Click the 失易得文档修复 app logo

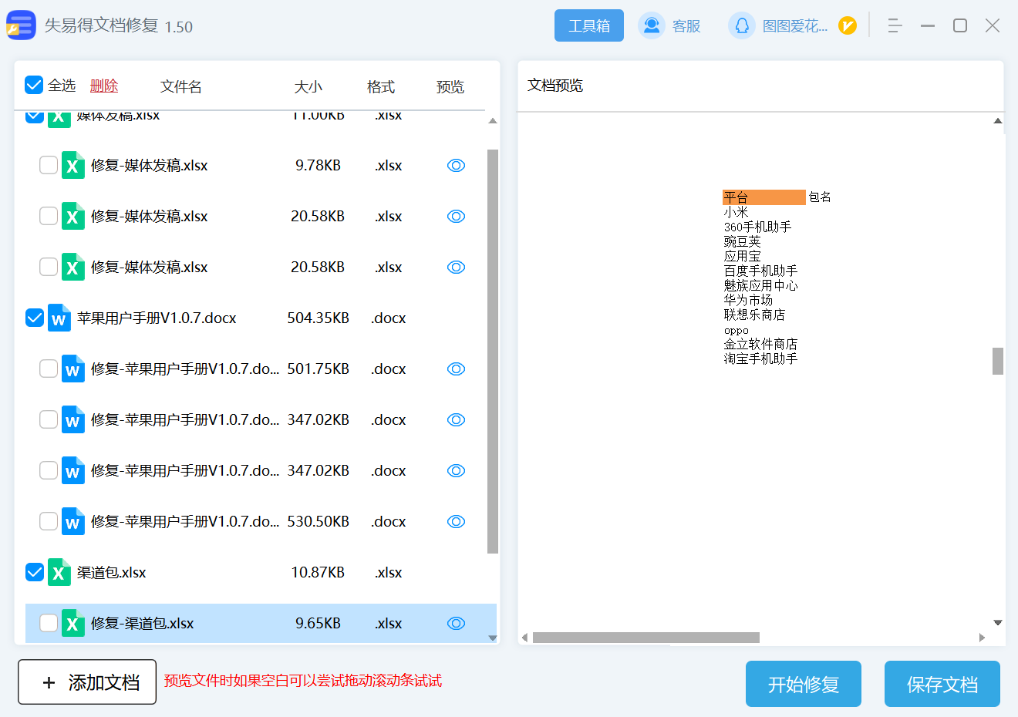tap(21, 25)
